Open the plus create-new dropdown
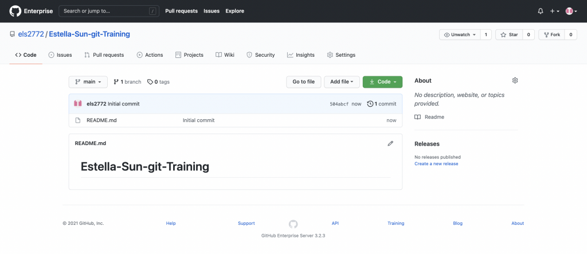Screen dimensions: 587x254 point(554,11)
